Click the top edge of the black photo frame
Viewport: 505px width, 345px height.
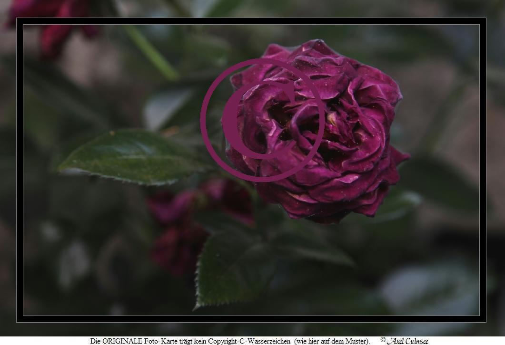coord(251,21)
